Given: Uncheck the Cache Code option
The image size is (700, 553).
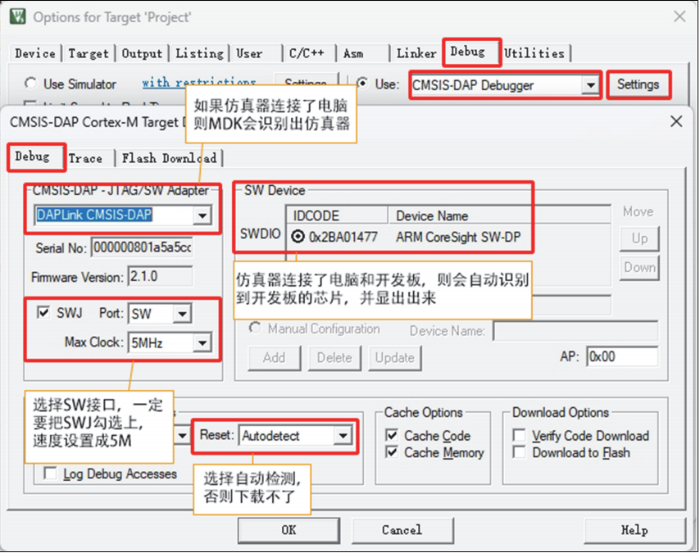Looking at the screenshot, I should 392,436.
